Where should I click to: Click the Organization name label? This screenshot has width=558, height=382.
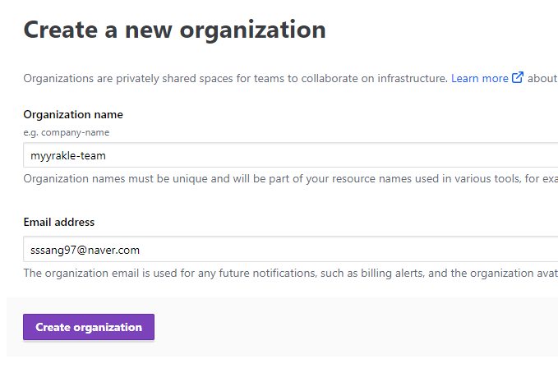(x=73, y=115)
